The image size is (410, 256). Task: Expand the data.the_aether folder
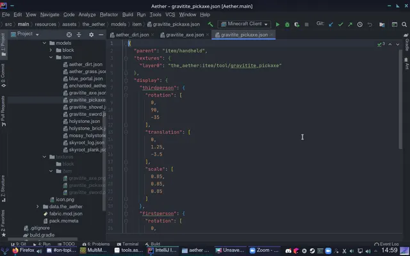pyautogui.click(x=38, y=207)
